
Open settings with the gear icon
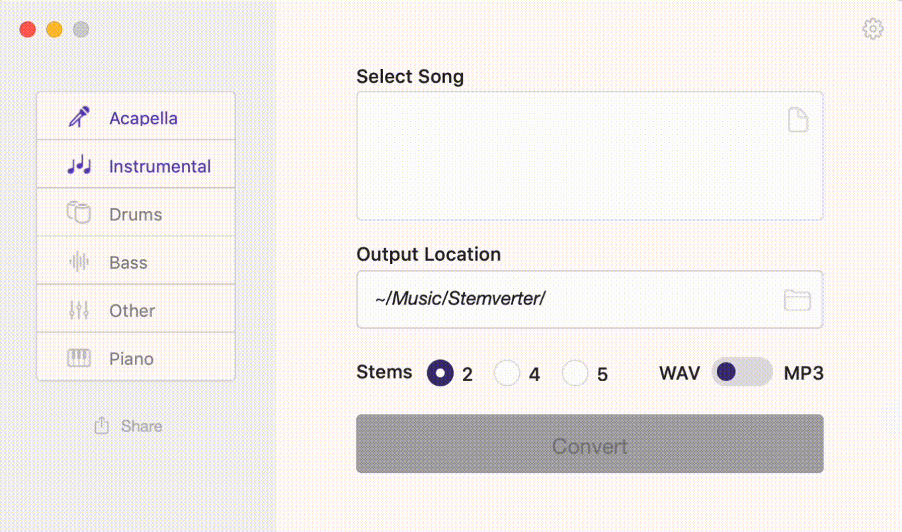pyautogui.click(x=873, y=29)
